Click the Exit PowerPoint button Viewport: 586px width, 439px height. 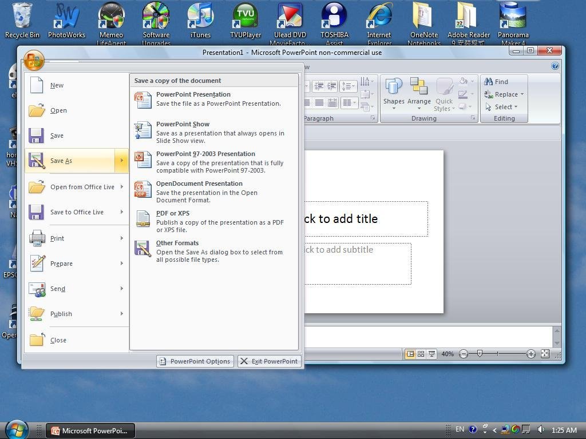[269, 361]
